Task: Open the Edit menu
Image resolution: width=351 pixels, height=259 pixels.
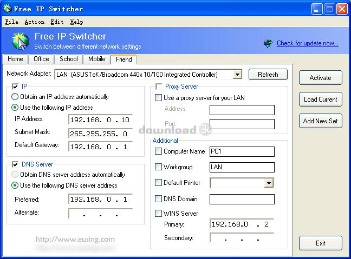Action: pyautogui.click(x=57, y=22)
